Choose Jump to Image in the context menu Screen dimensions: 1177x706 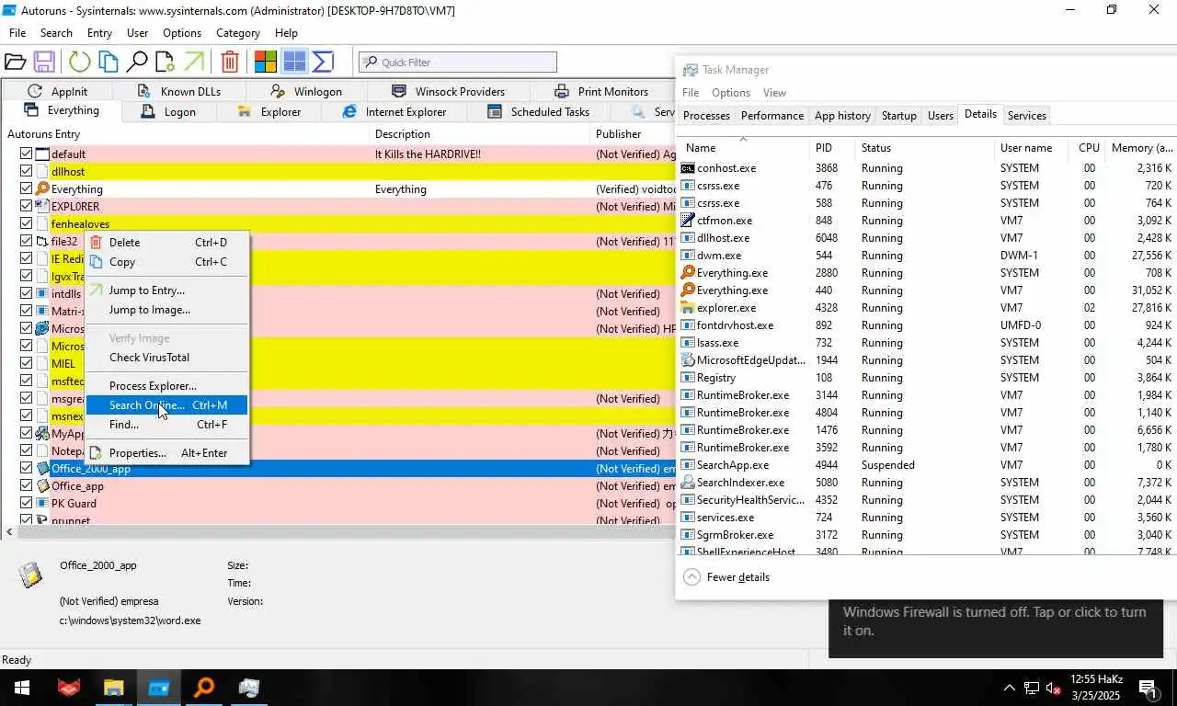[x=166, y=310]
